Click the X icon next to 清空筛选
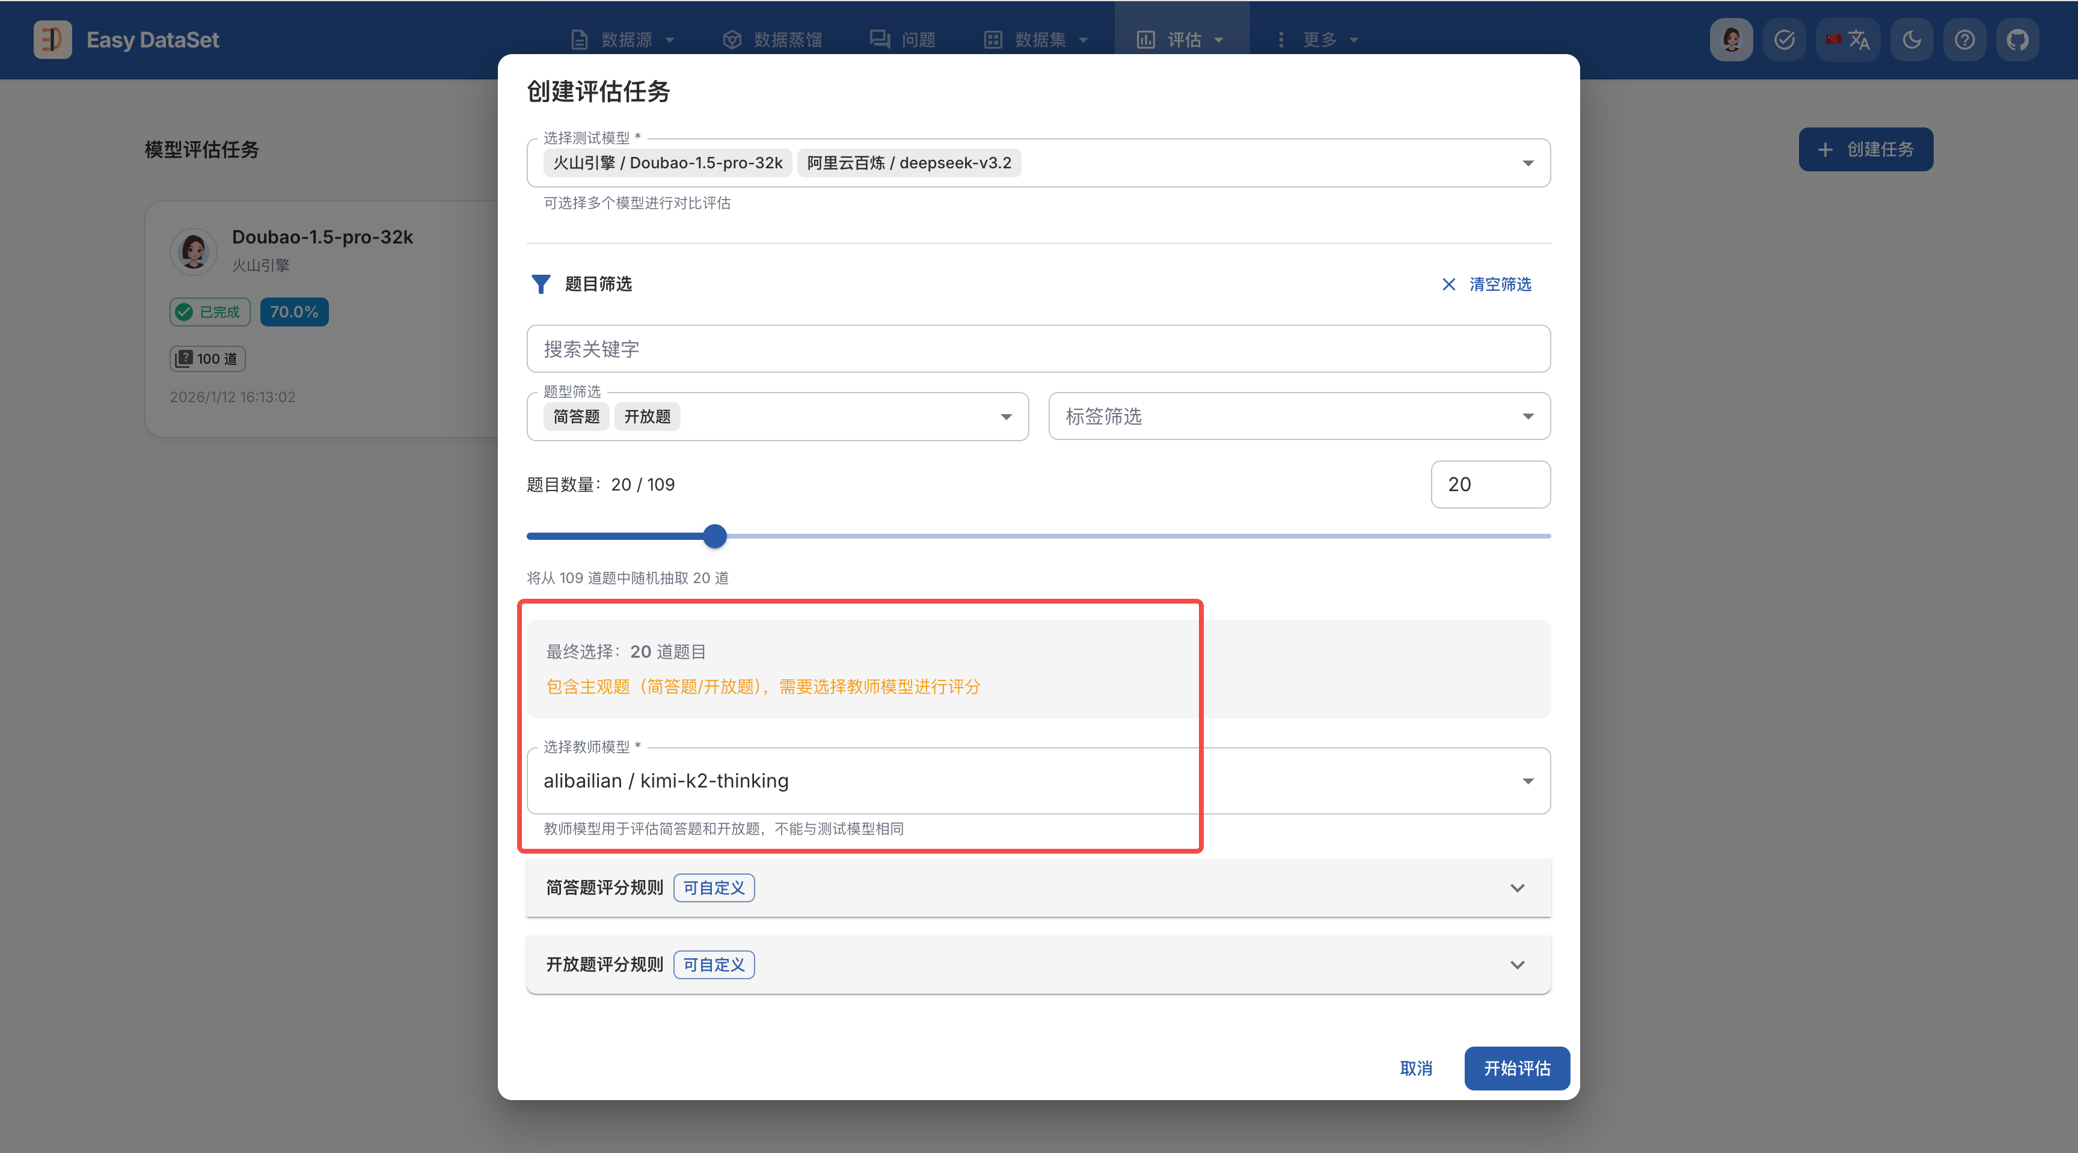Screen dimensions: 2078x1153 click(x=1449, y=284)
